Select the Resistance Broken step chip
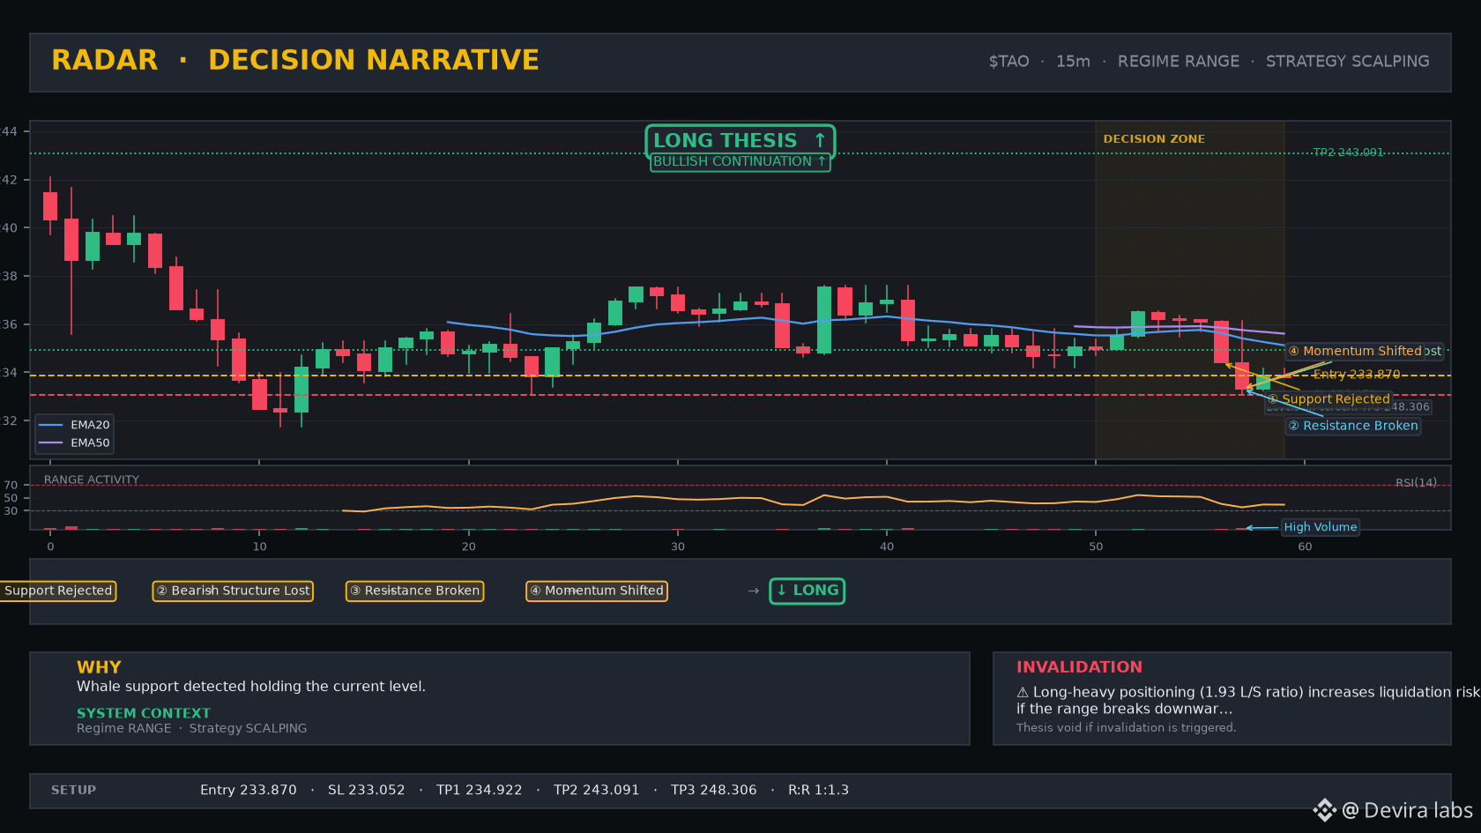 (414, 591)
